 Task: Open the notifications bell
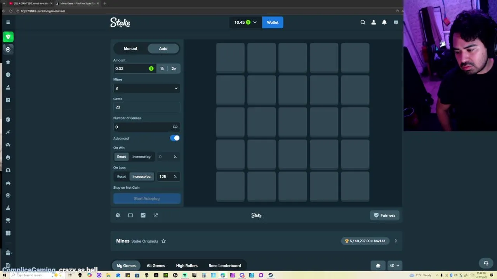point(384,22)
